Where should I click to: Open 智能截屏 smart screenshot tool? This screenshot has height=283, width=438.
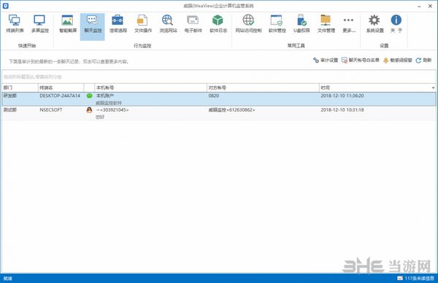(x=68, y=24)
